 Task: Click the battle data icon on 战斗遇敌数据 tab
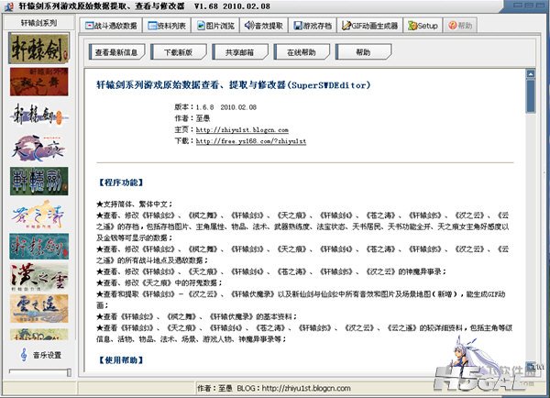(x=89, y=26)
